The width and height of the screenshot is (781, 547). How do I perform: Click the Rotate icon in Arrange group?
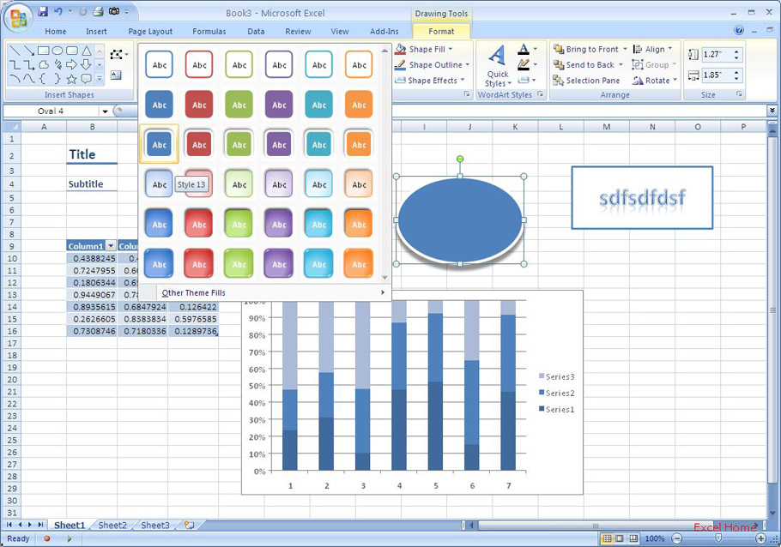pyautogui.click(x=638, y=81)
